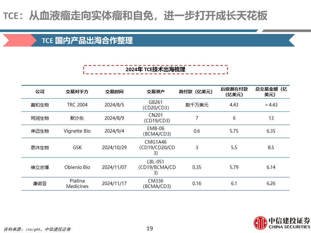Image resolution: width=311 pixels, height=233 pixels.
Task: Click the 总交易金额 column header
Action: click(271, 92)
